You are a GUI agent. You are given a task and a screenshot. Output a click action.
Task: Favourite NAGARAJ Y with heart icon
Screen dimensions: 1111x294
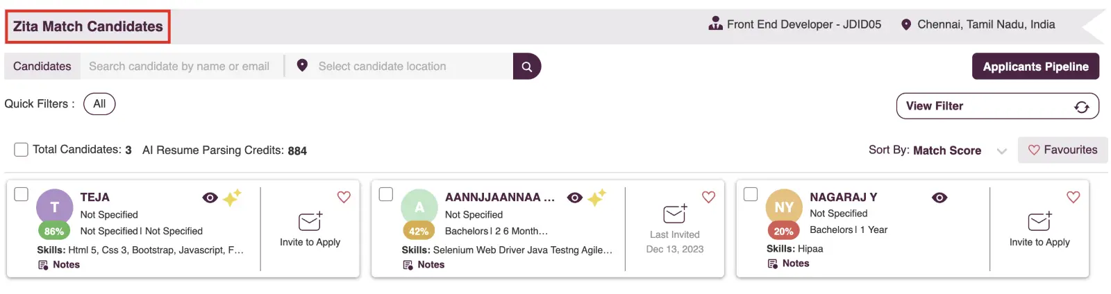(x=1073, y=197)
